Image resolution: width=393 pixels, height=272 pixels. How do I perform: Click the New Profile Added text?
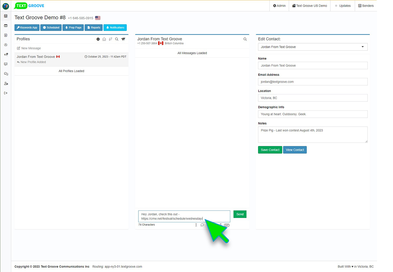point(33,62)
